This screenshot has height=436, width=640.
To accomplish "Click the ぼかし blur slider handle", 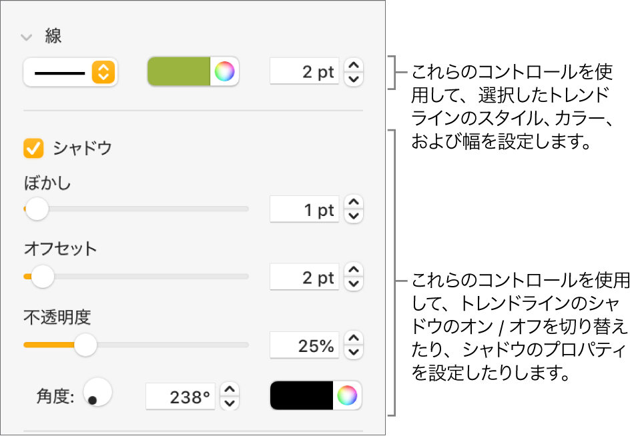I will coord(37,209).
